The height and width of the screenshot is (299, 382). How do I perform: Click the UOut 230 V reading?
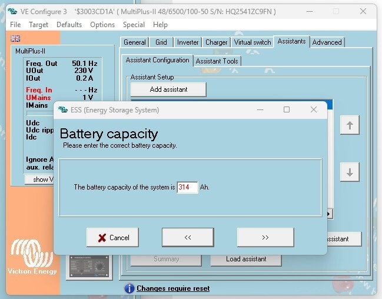(x=59, y=71)
